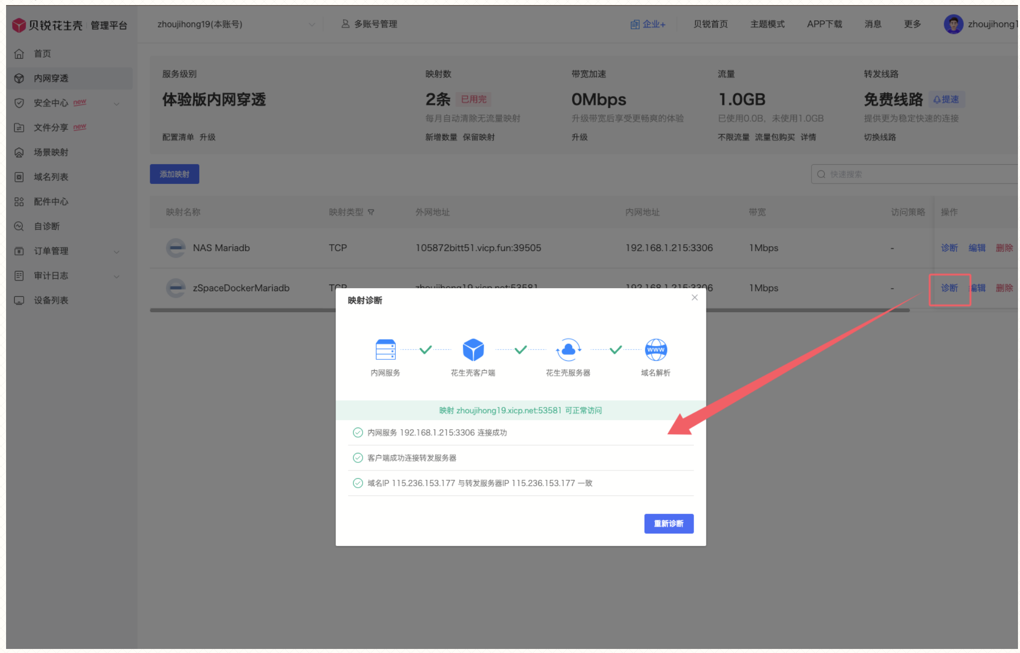Click 不限流量 link
Image resolution: width=1020 pixels, height=653 pixels.
[734, 137]
